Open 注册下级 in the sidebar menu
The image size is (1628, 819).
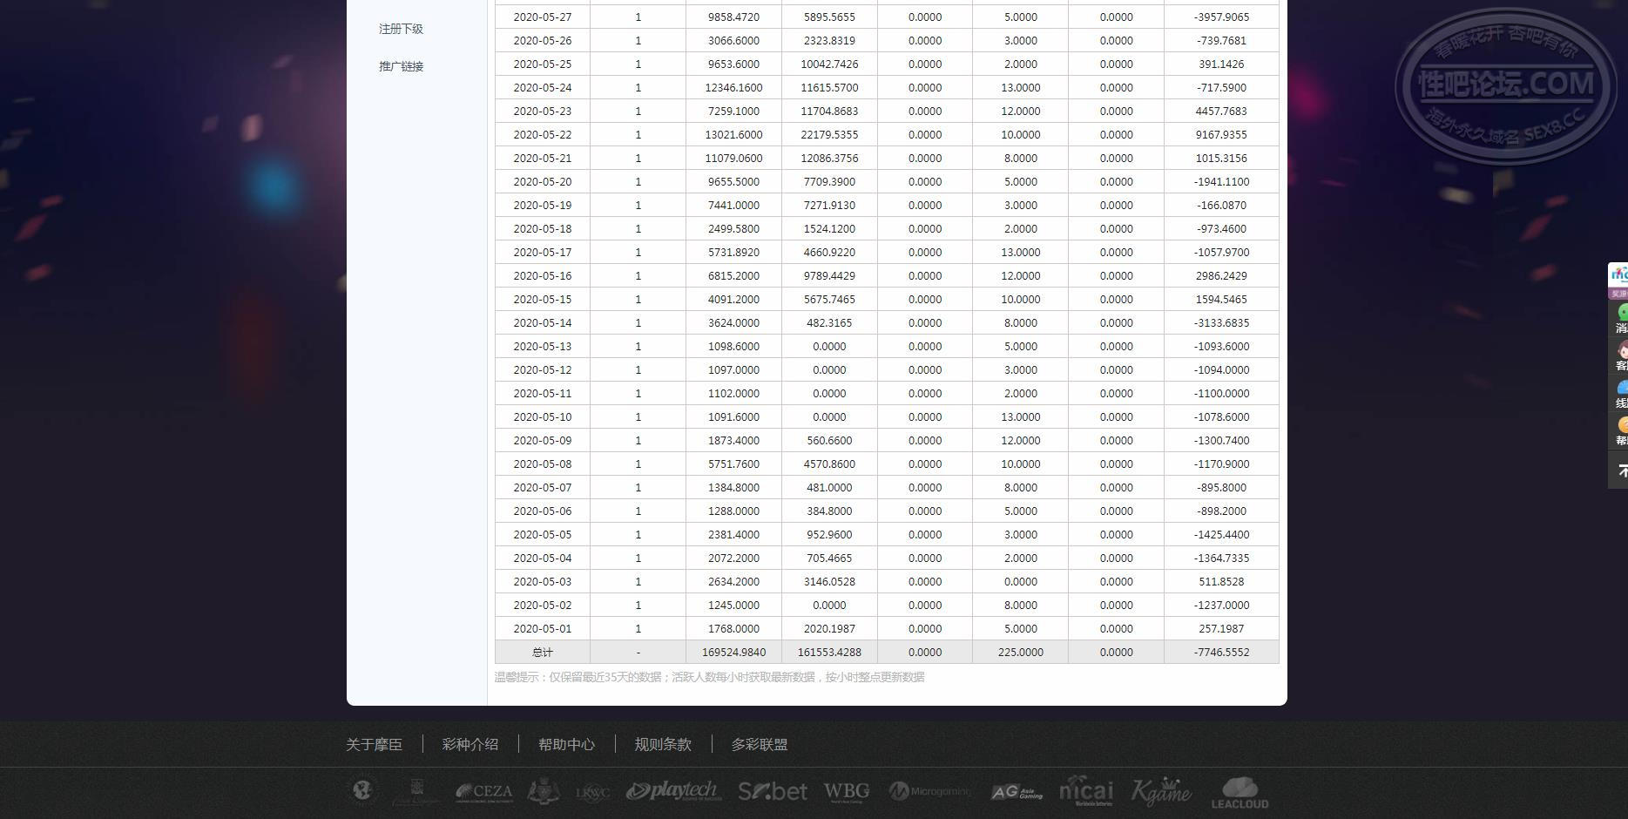(401, 29)
